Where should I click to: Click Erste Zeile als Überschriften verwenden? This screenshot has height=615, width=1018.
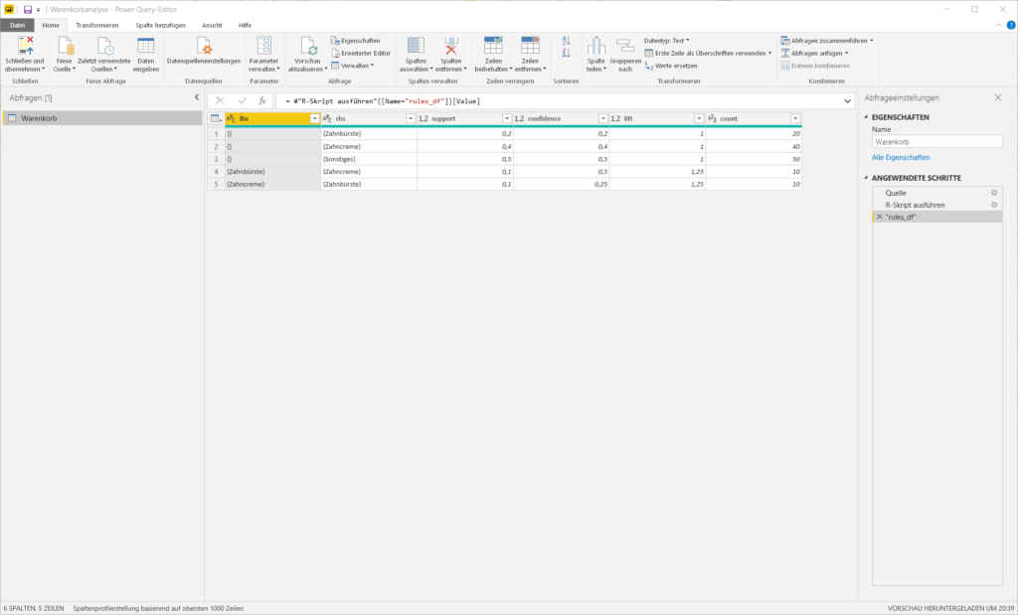(x=708, y=54)
